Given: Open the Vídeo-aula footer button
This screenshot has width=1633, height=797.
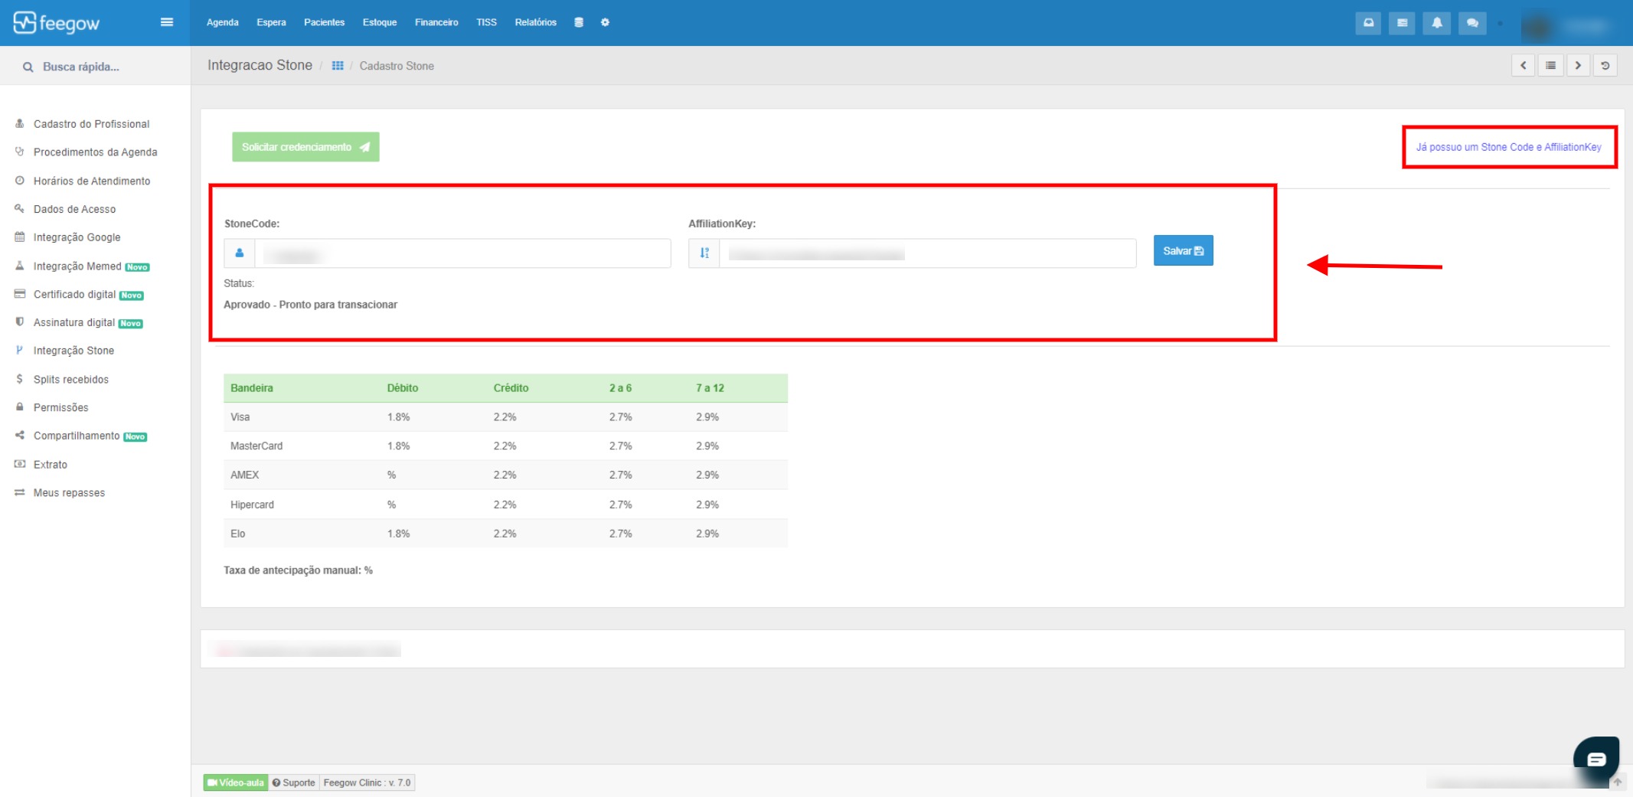Looking at the screenshot, I should 236,782.
